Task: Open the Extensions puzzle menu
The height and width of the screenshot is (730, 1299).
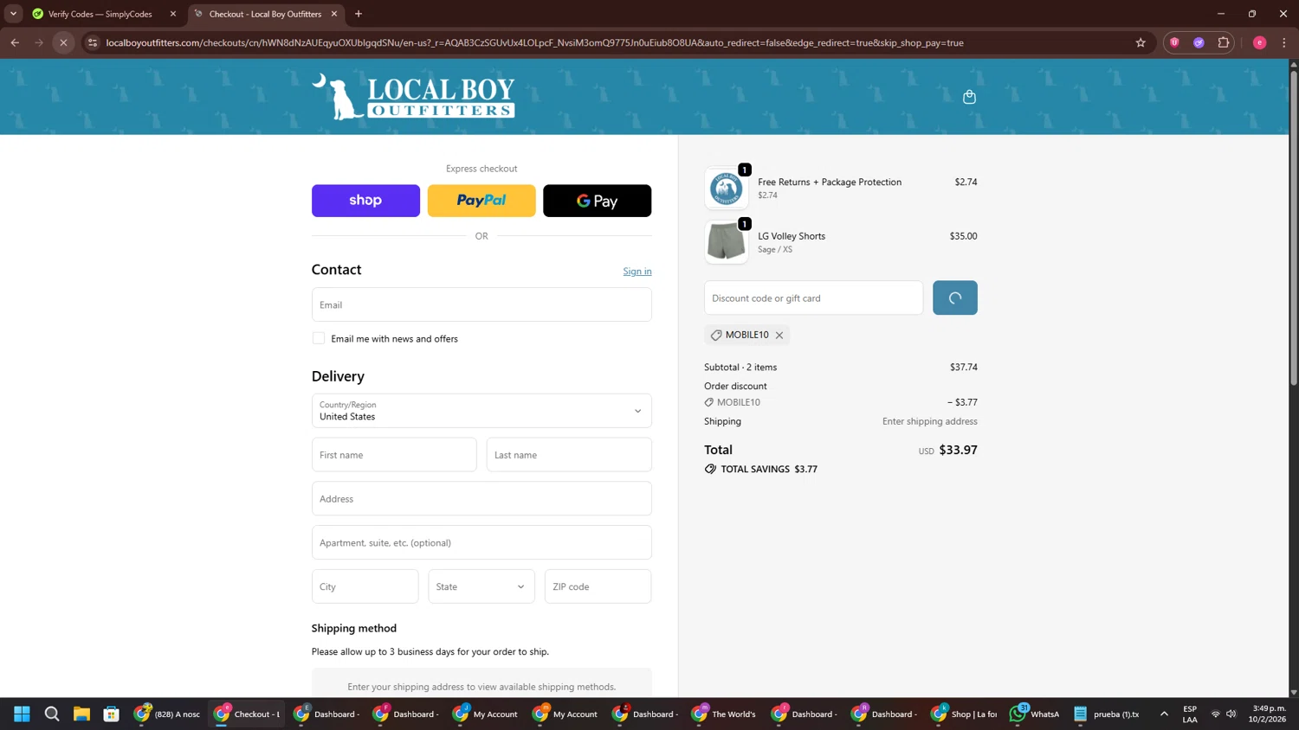Action: click(1223, 42)
